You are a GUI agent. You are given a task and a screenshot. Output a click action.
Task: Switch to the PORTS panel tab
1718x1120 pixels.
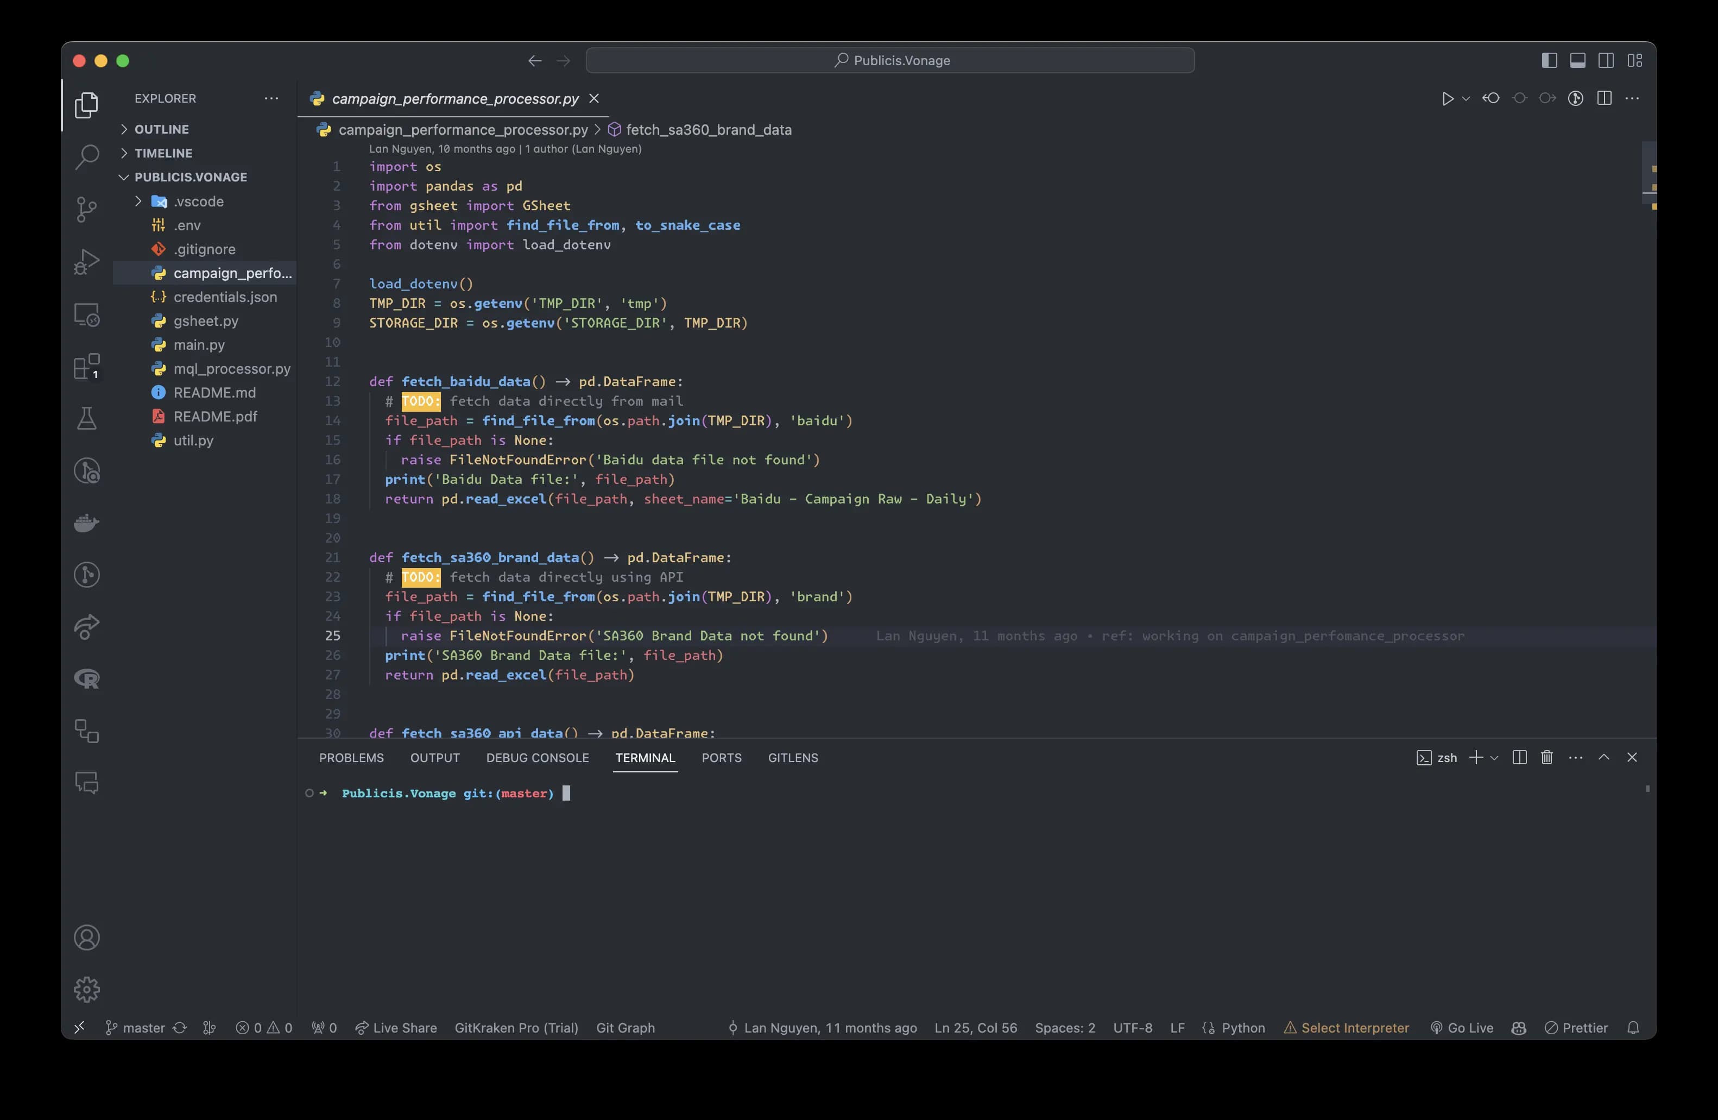[x=721, y=758]
